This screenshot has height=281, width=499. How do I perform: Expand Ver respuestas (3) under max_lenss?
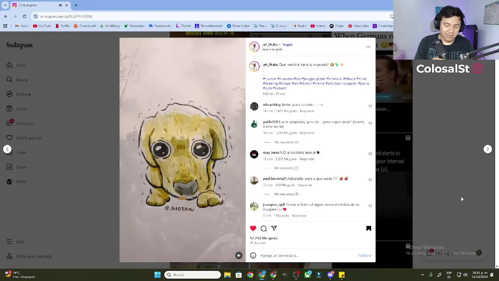(287, 168)
